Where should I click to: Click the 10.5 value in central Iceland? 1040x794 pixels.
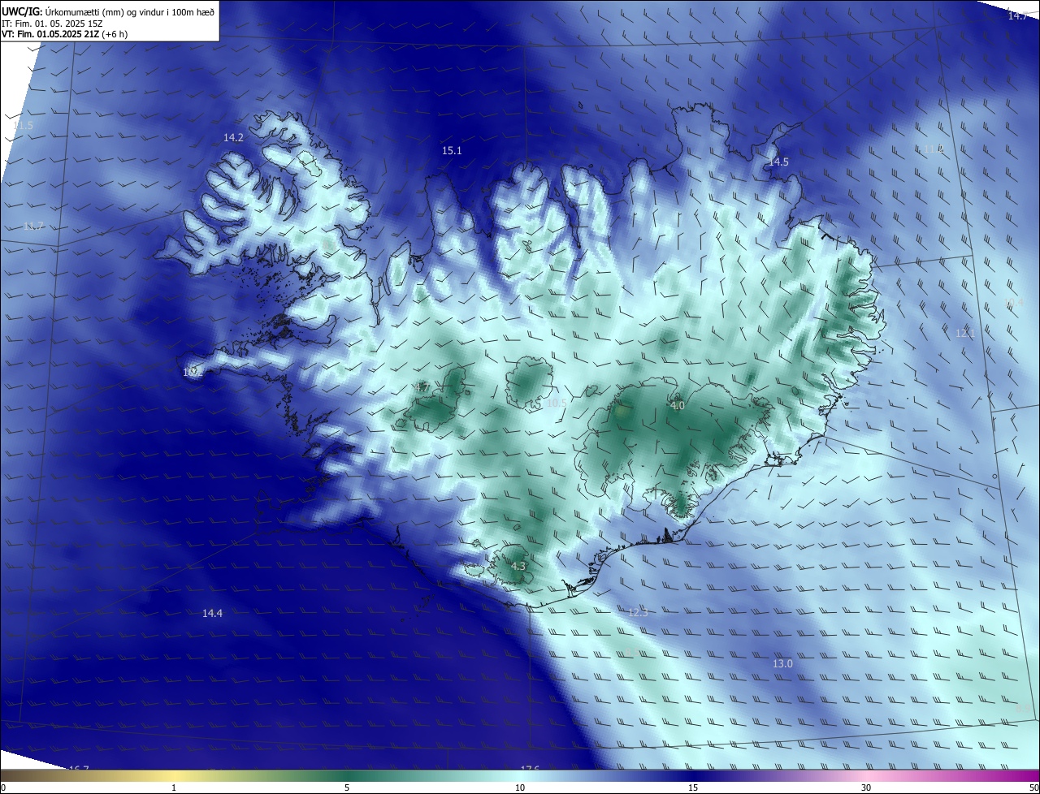point(557,403)
